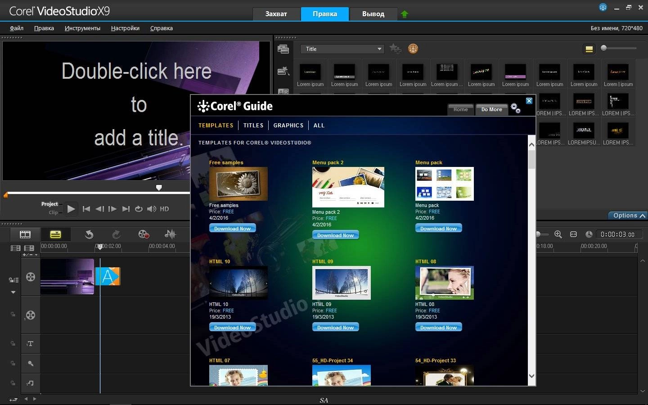
Task: Open the Sound Mixer
Action: pyautogui.click(x=170, y=234)
